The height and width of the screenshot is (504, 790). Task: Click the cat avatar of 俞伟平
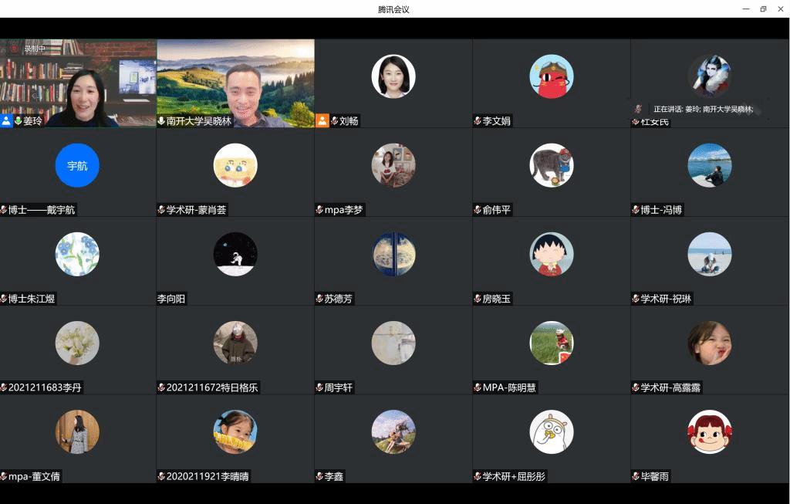click(x=551, y=165)
